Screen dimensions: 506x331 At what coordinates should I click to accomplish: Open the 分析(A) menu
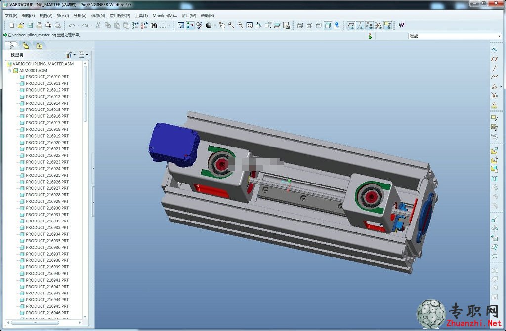pyautogui.click(x=80, y=15)
